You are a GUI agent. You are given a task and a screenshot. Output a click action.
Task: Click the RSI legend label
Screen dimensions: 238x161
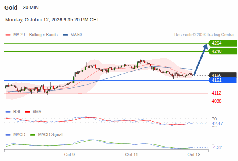[x=17, y=111]
